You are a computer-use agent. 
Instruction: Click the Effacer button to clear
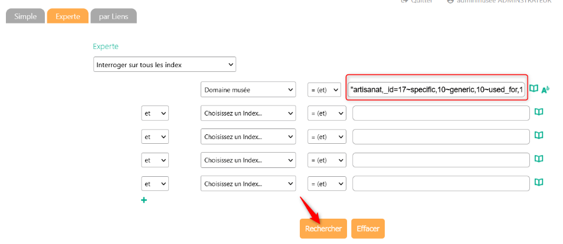pyautogui.click(x=368, y=229)
